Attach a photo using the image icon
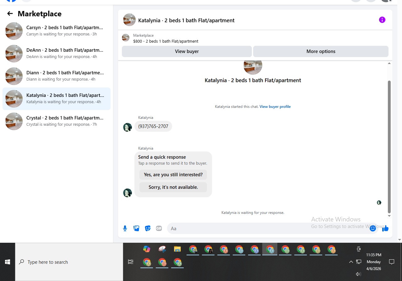This screenshot has width=402, height=281. click(x=136, y=228)
